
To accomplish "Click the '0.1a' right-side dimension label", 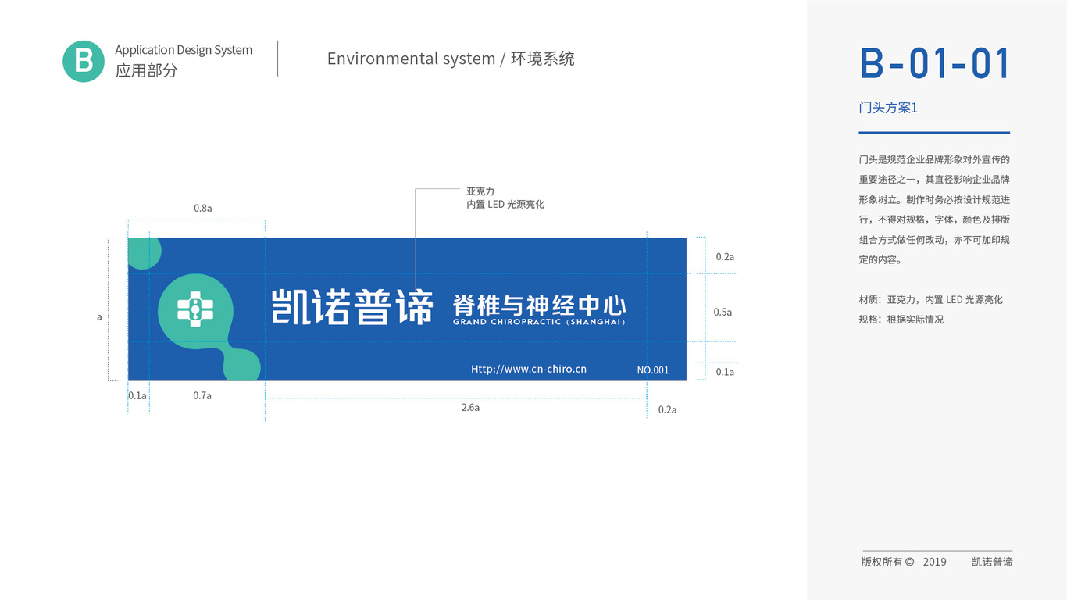I will tap(725, 372).
